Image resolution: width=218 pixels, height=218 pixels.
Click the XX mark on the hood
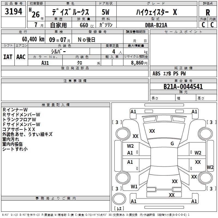click(x=152, y=131)
